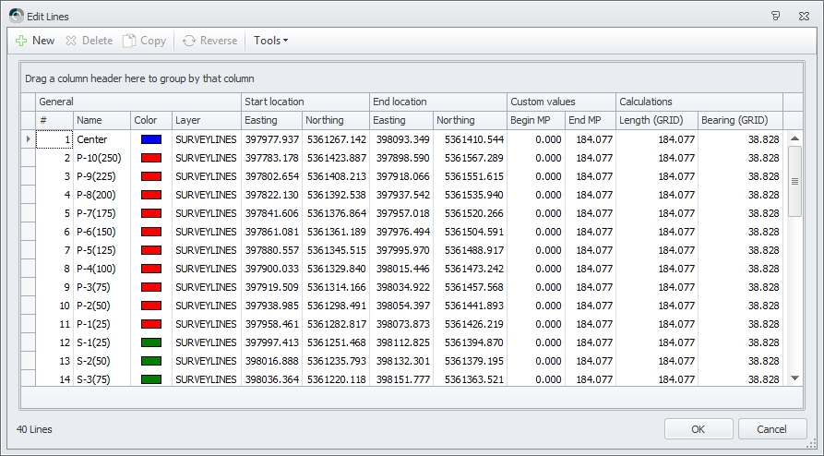Sort by Length (GRID) column header
Viewport: 824px width, 456px height.
click(x=656, y=120)
